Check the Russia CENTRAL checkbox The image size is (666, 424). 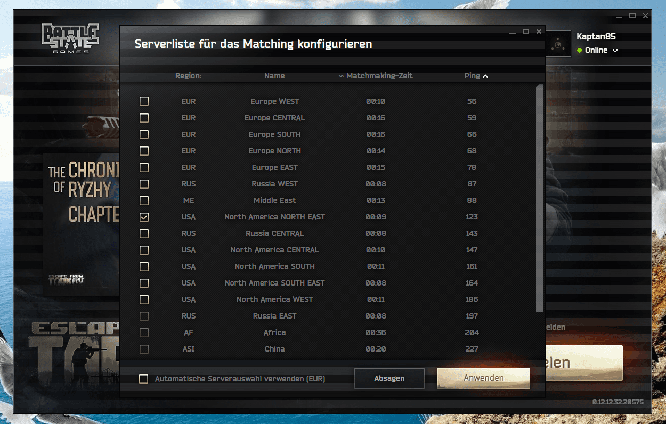144,233
